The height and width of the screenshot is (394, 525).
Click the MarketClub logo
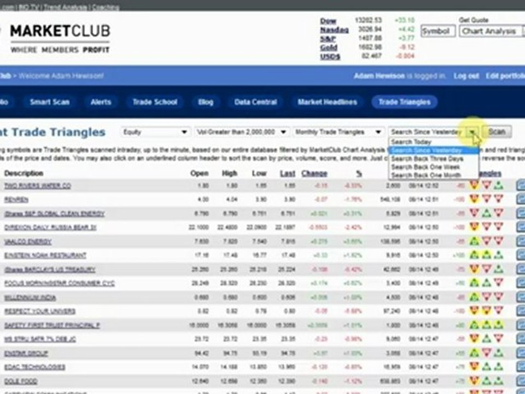(60, 38)
